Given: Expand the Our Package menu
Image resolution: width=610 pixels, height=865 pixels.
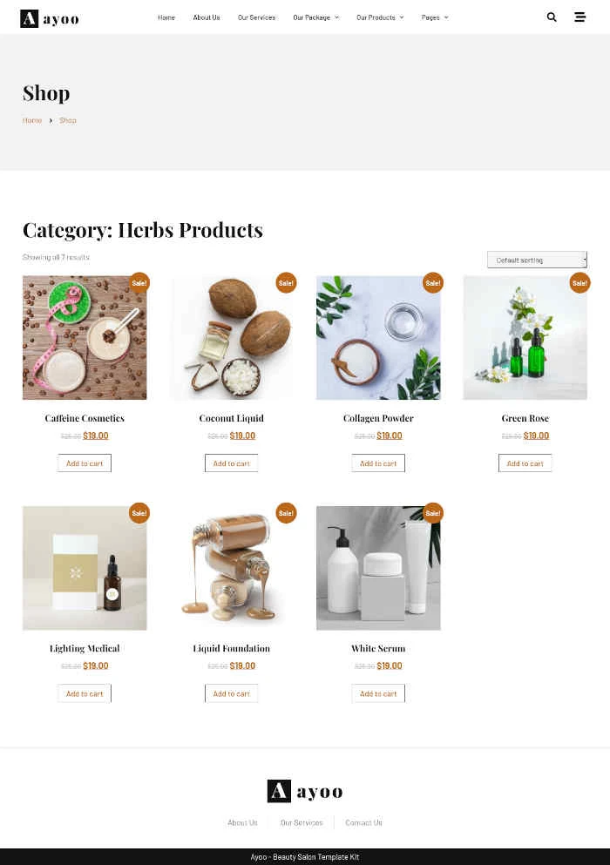Looking at the screenshot, I should coord(315,17).
